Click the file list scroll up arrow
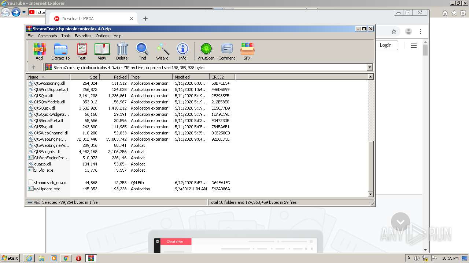Viewport: 469px width, 263px height. (370, 77)
